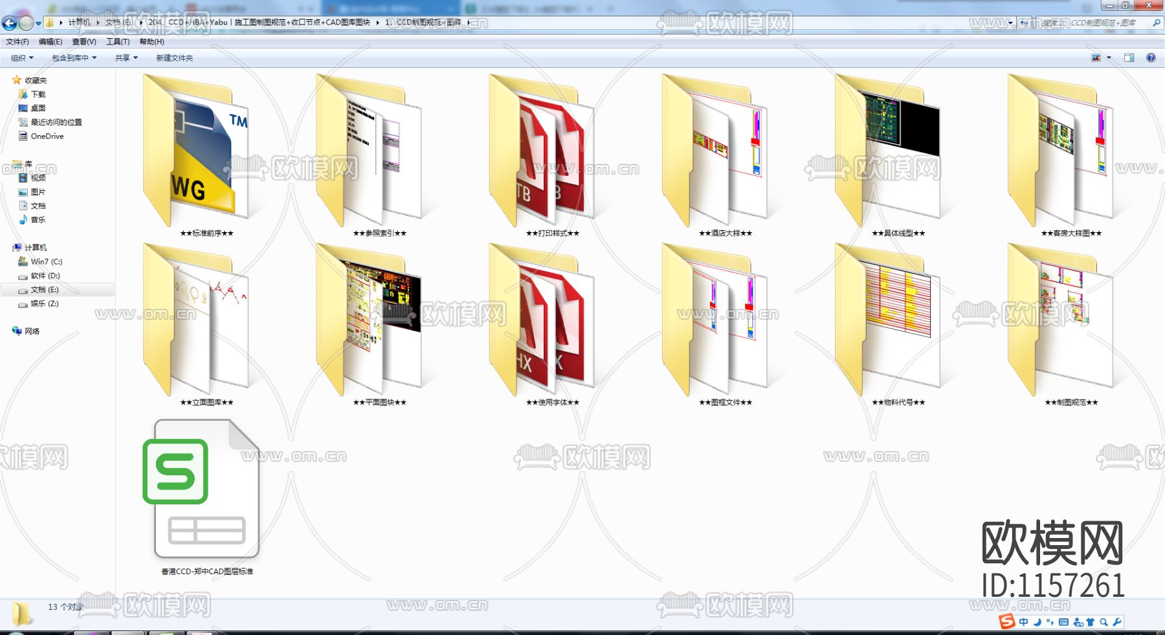Open the Sogou toolbox wrench icon
Viewport: 1165px width, 635px height.
pyautogui.click(x=1117, y=622)
